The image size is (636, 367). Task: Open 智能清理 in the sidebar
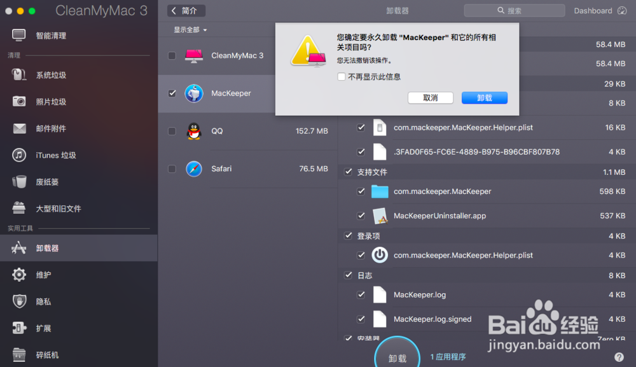(79, 36)
